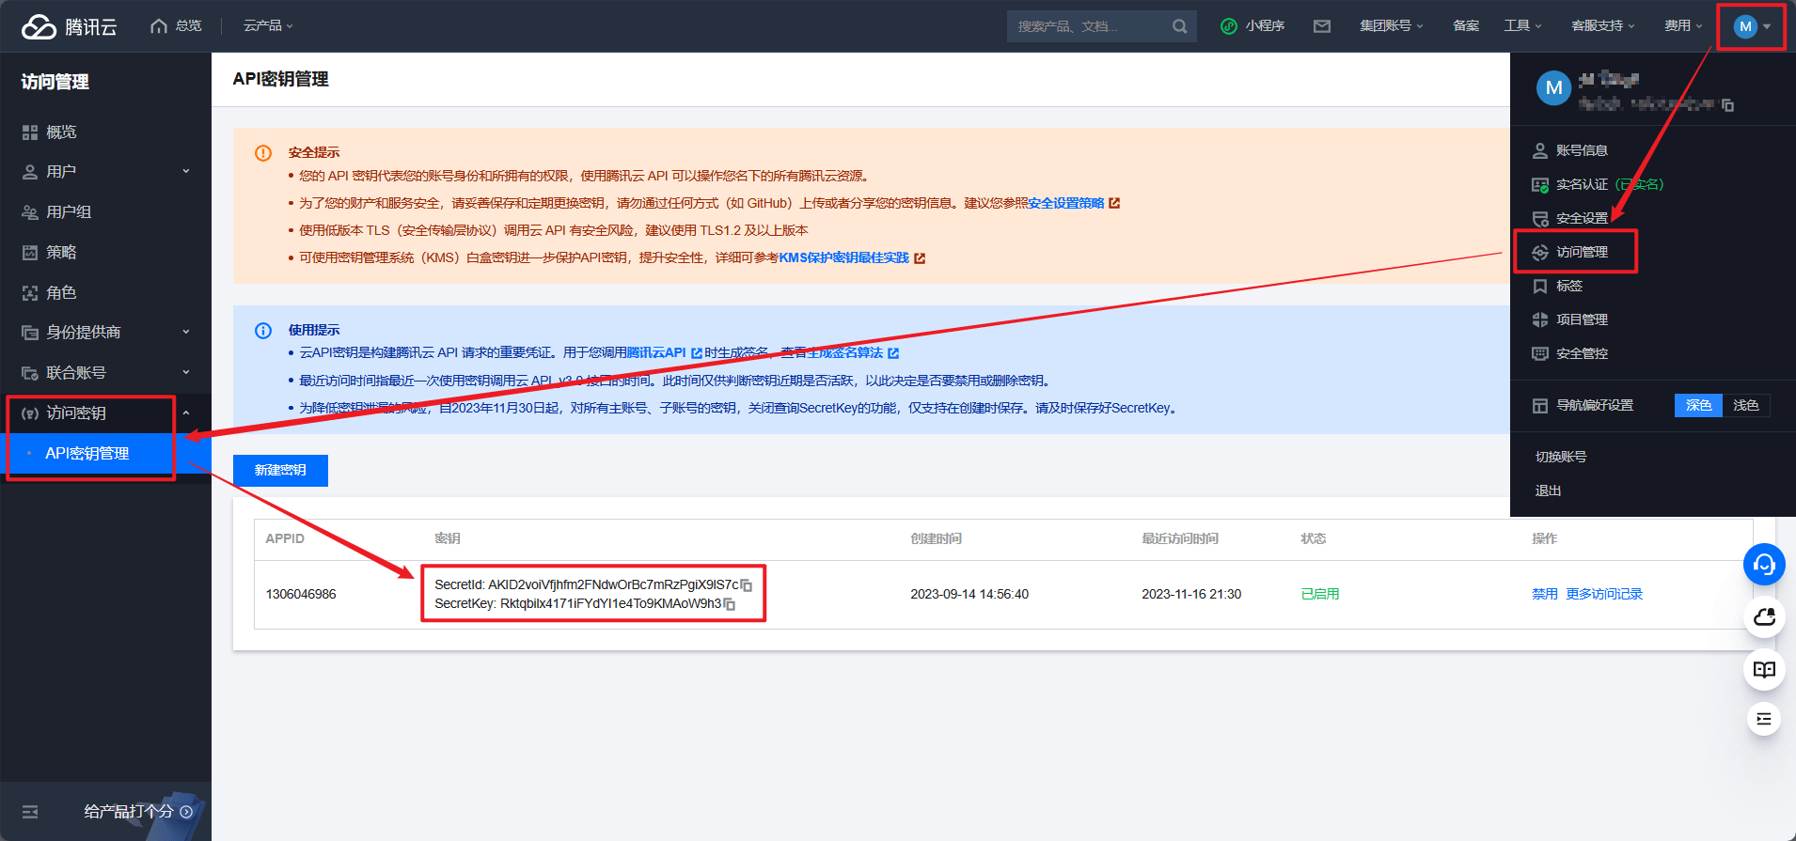1796x841 pixels.
Task: Open the 云产品 dropdown
Action: click(268, 26)
